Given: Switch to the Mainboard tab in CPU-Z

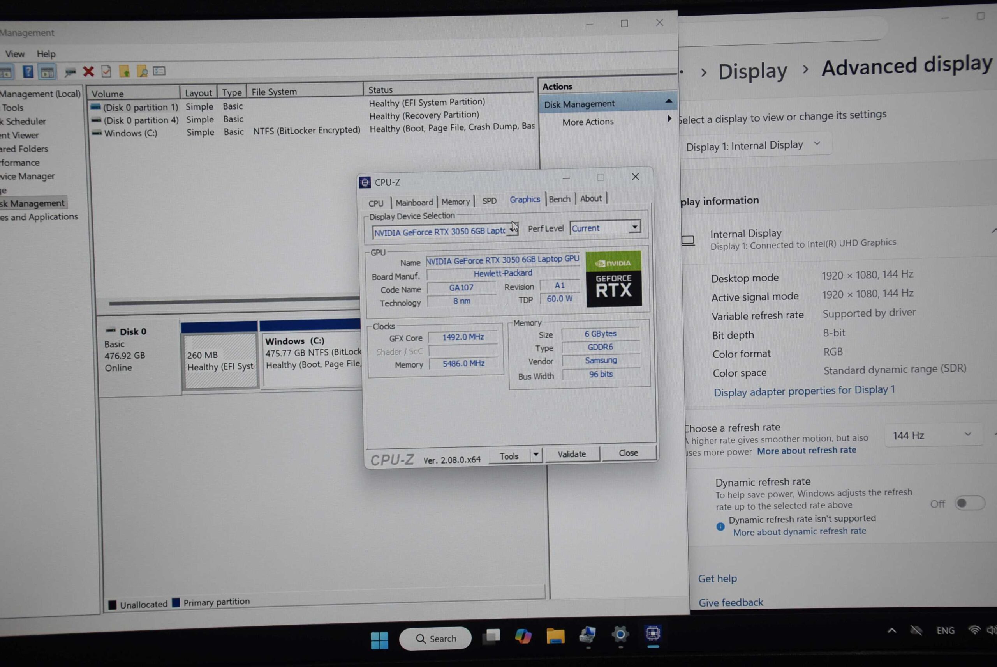Looking at the screenshot, I should tap(414, 202).
